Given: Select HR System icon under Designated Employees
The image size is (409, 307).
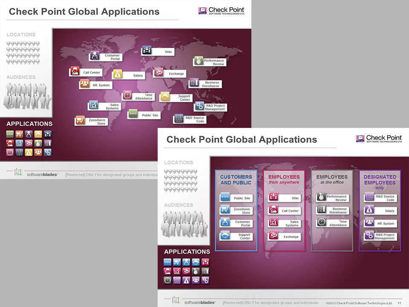Looking at the screenshot, I should (369, 222).
